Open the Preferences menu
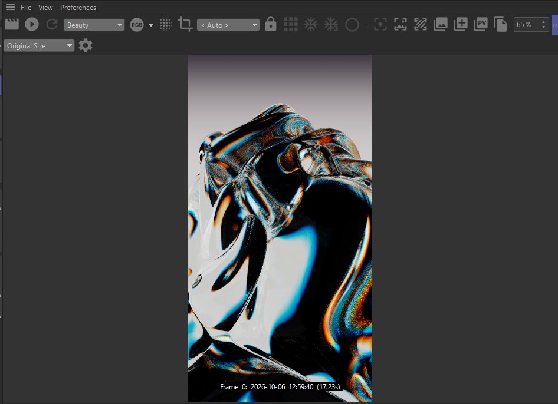 point(78,8)
